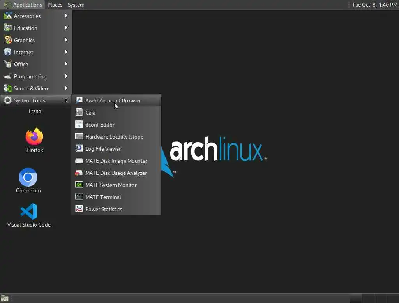The height and width of the screenshot is (303, 399).
Task: Click the Visual Studio Code label text
Action: pyautogui.click(x=29, y=225)
